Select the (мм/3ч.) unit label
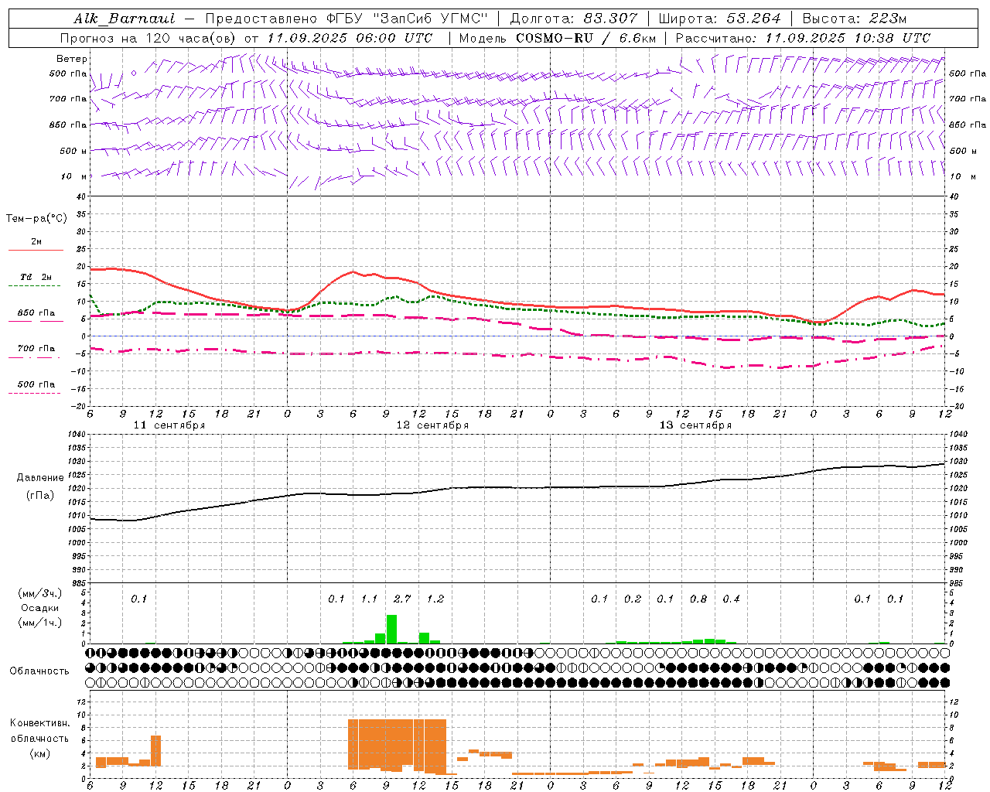990x792 pixels. coord(40,593)
